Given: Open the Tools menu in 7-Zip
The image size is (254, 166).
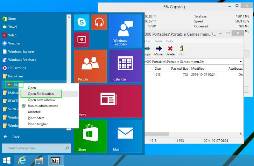Looking at the screenshot, I should [158, 41].
